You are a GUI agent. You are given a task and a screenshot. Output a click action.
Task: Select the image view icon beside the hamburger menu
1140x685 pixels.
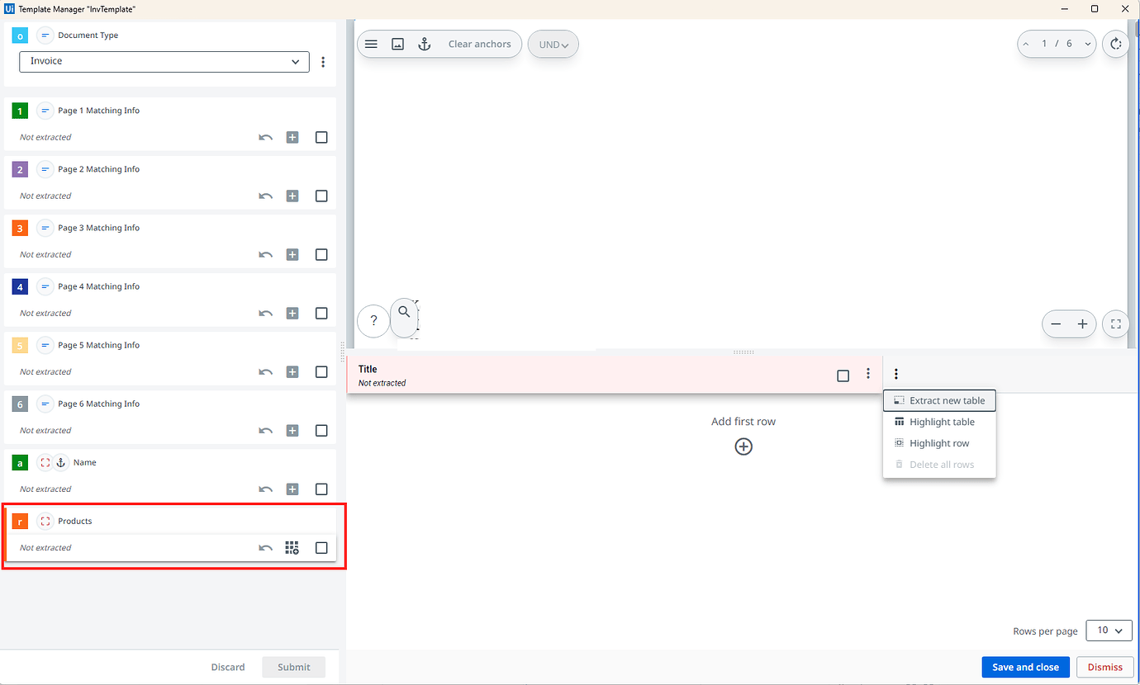click(397, 44)
